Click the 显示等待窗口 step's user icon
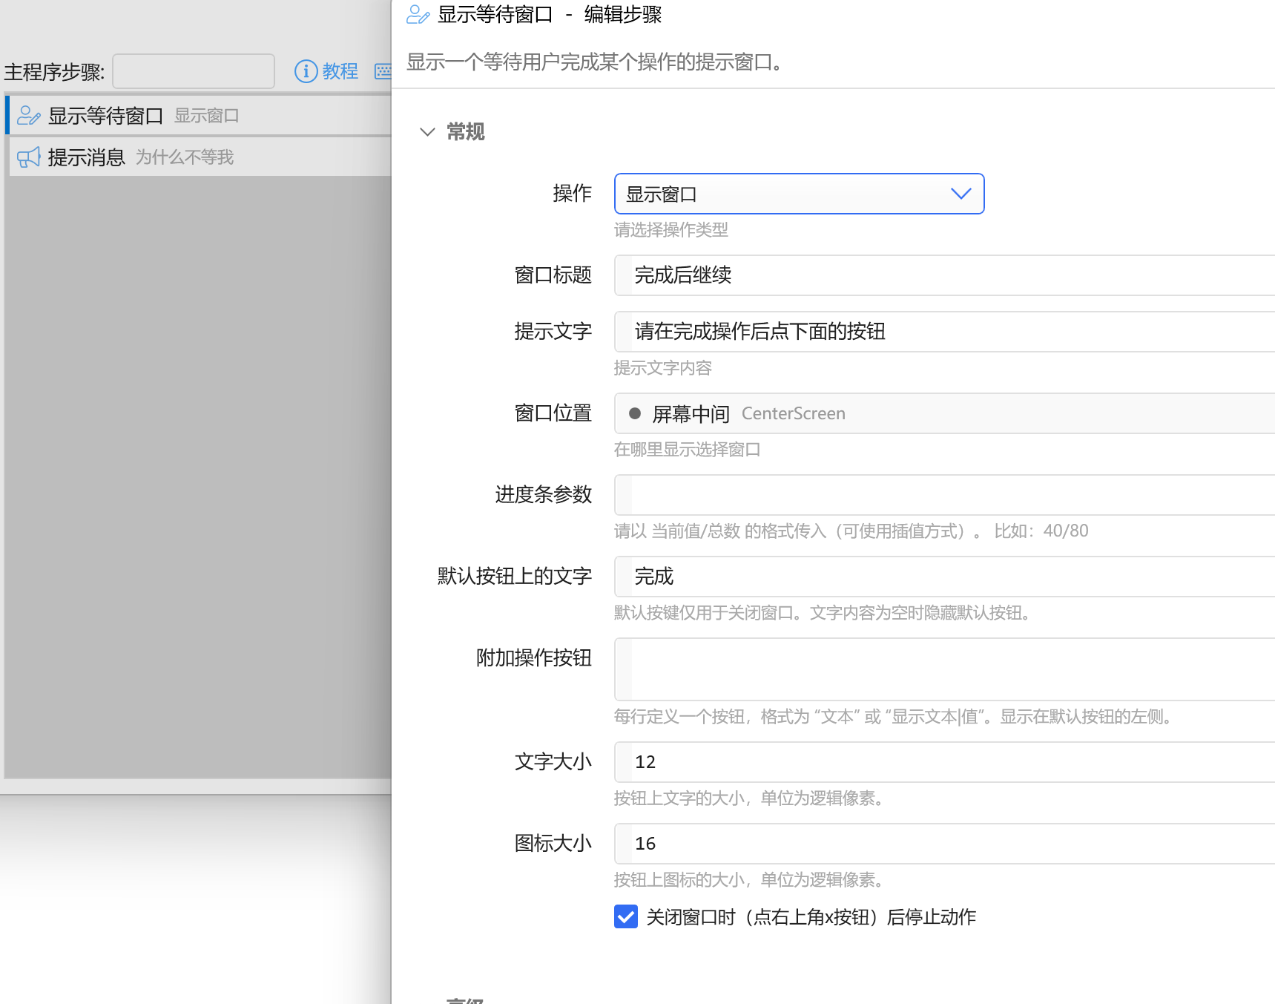1275x1004 pixels. point(28,116)
